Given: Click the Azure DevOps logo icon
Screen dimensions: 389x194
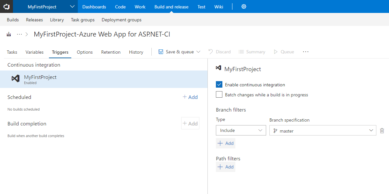Looking at the screenshot, I should [6, 6].
